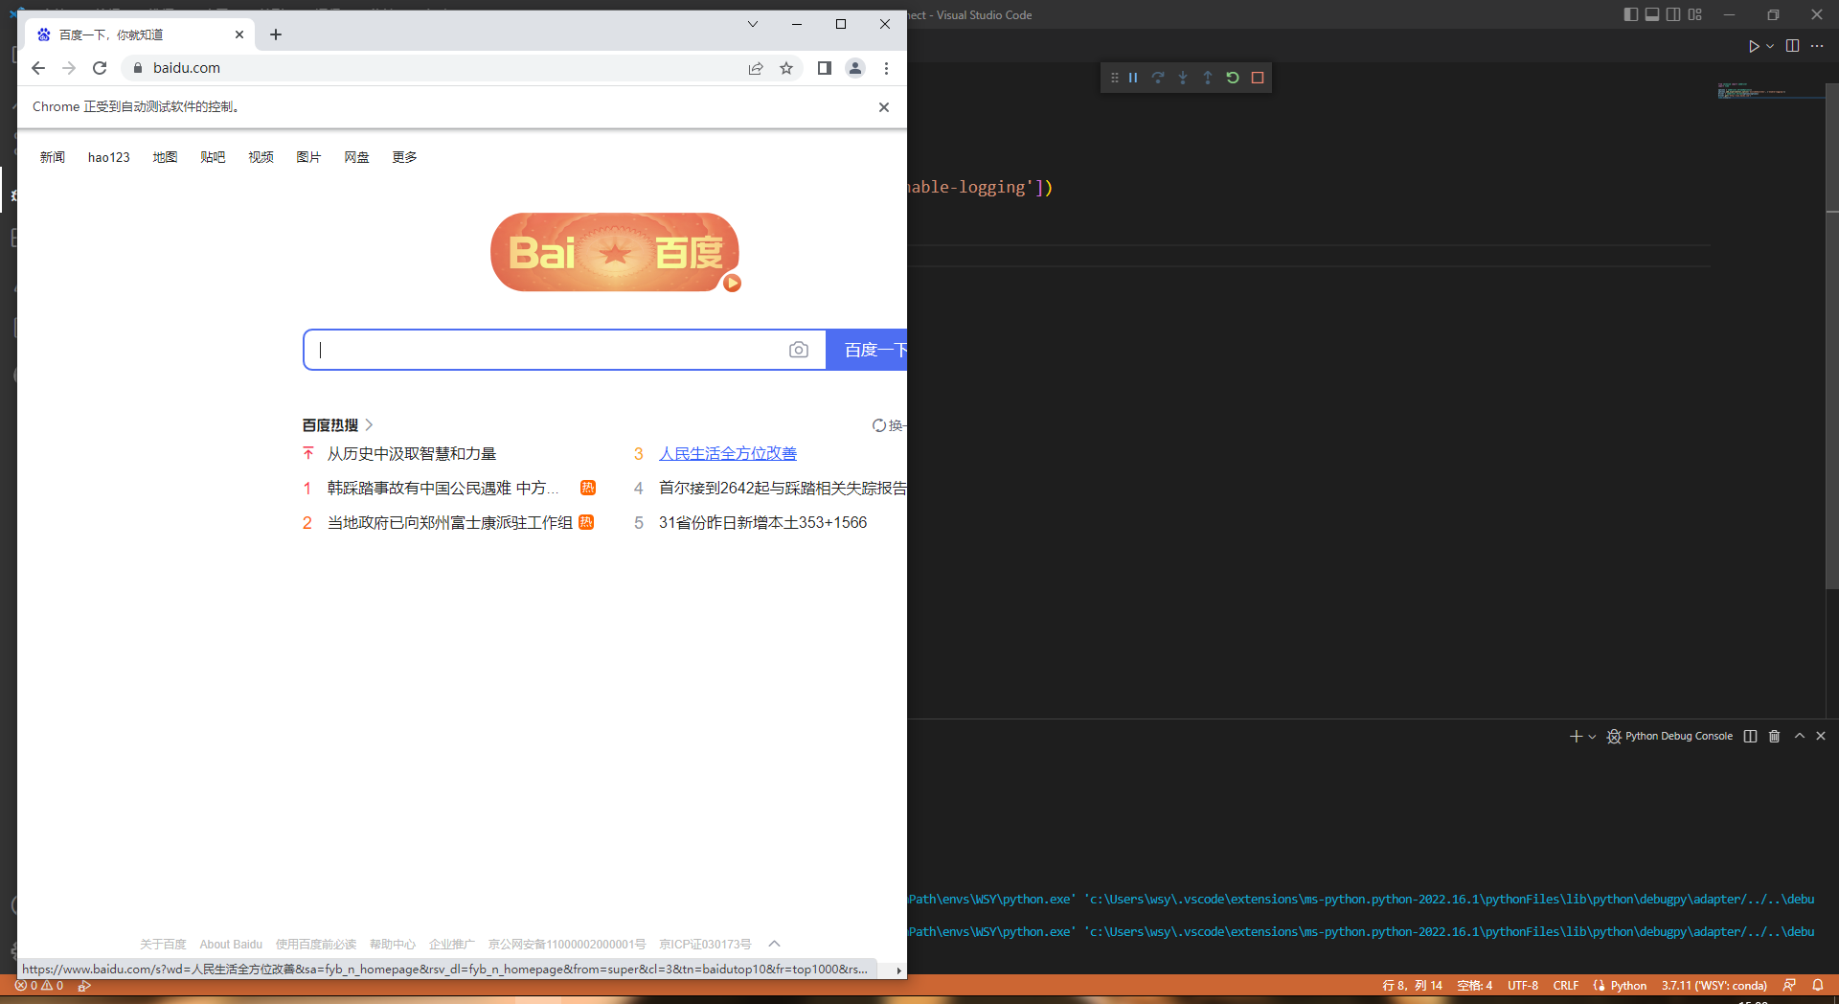This screenshot has width=1839, height=1004.
Task: Restart debugging with the green restart icon
Action: (x=1233, y=78)
